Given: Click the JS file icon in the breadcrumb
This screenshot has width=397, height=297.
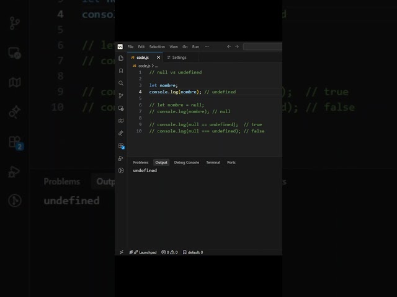Looking at the screenshot, I should 135,66.
